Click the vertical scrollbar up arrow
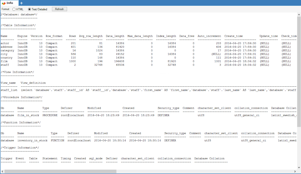 (299, 14)
